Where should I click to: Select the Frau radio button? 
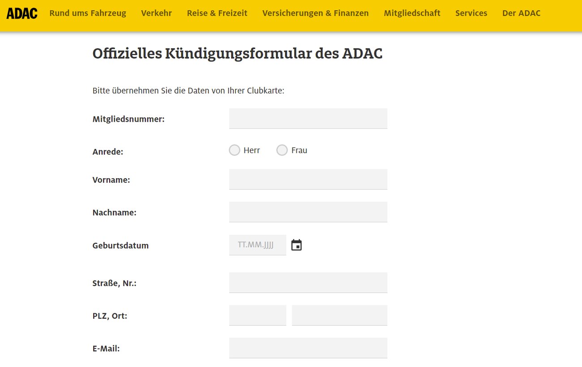point(282,150)
